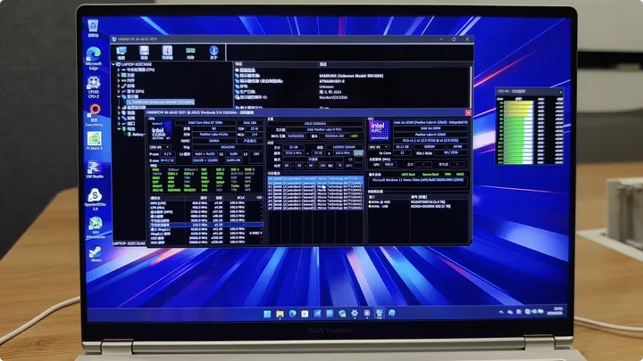Close the CPU #0 active clock window
The height and width of the screenshot is (361, 643).
[x=561, y=92]
